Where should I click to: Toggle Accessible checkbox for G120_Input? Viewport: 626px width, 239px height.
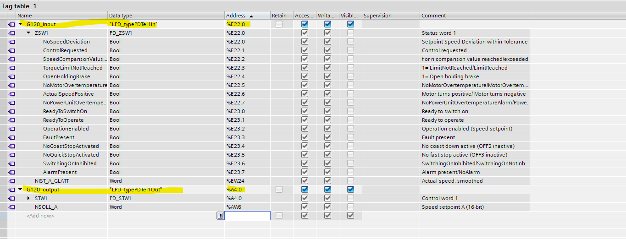tap(305, 24)
